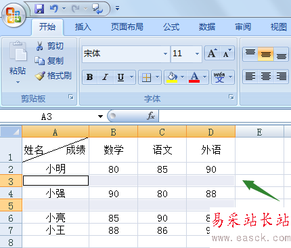Toggle Bold formatting
The image size is (291, 248).
[x=90, y=77]
